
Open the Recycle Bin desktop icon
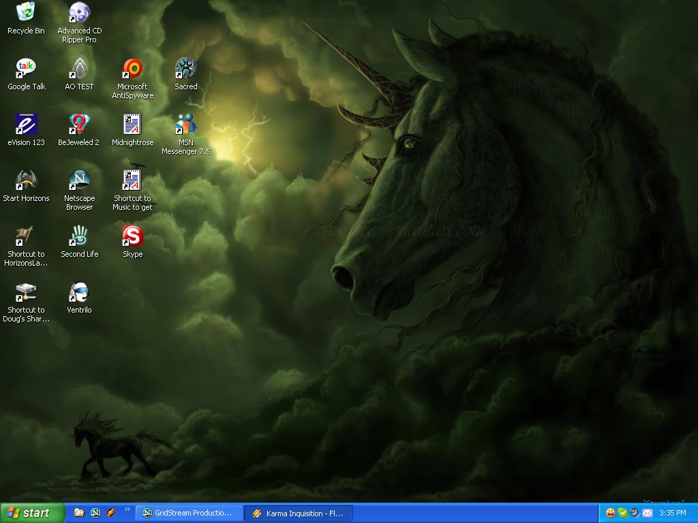pos(26,12)
